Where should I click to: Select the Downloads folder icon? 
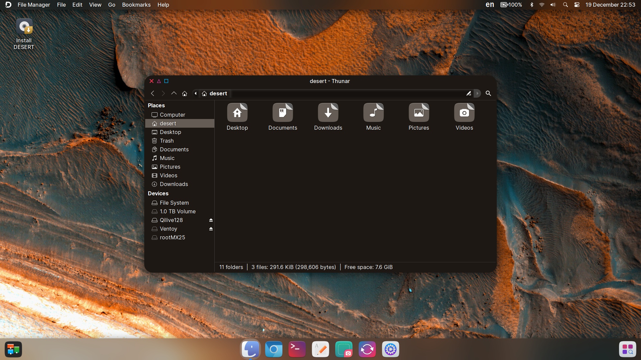328,113
